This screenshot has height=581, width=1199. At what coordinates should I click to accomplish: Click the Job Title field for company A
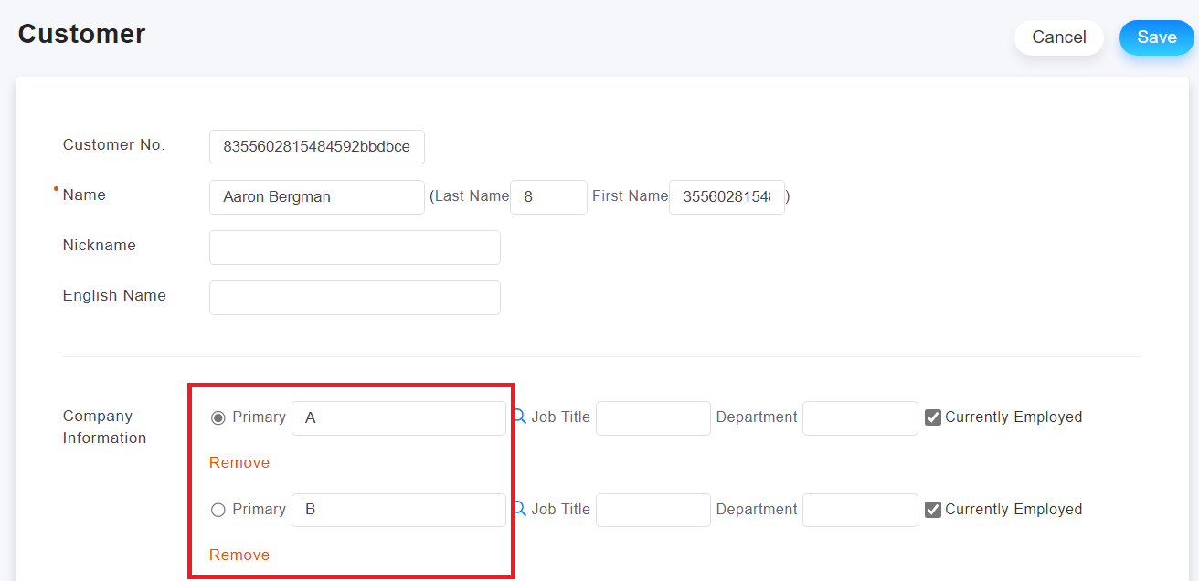tap(653, 417)
